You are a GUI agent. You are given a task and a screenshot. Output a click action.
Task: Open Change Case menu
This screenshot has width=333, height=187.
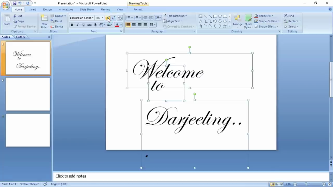click(109, 25)
